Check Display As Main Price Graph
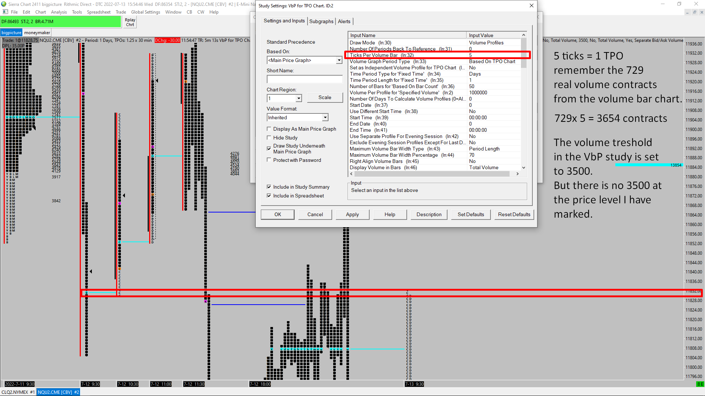This screenshot has height=396, width=705. coord(269,129)
